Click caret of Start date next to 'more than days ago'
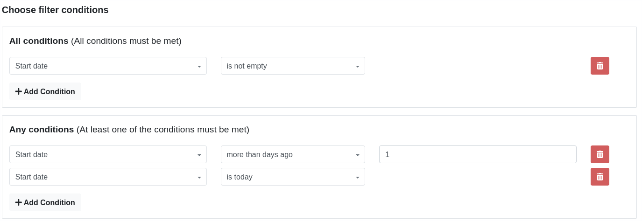Image resolution: width=642 pixels, height=221 pixels. (x=199, y=155)
